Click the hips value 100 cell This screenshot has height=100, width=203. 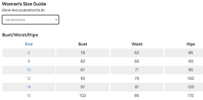184,78
